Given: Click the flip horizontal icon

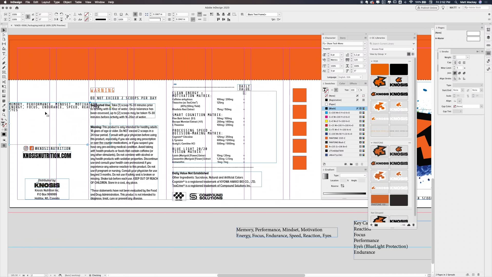Looking at the screenshot, I should (56, 19).
